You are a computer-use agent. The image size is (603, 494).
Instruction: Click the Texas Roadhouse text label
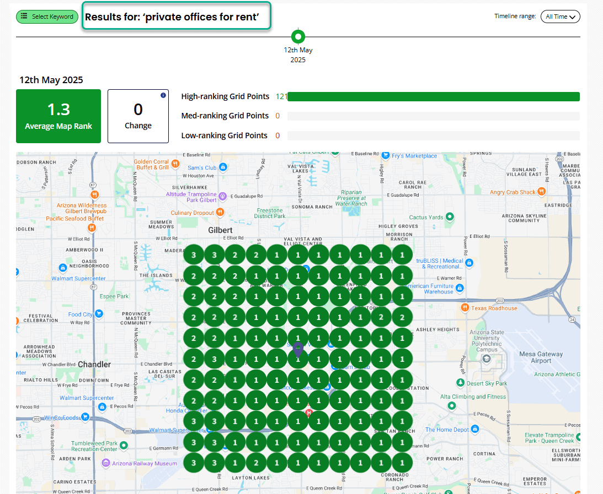click(x=494, y=308)
